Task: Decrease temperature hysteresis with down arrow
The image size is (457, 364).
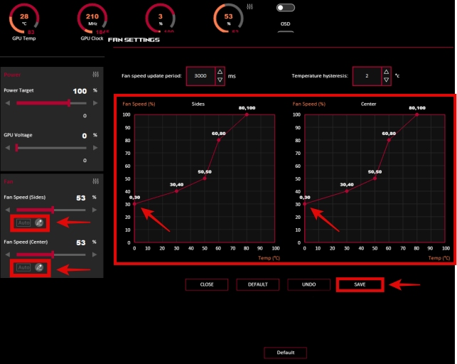Action: tap(387, 80)
